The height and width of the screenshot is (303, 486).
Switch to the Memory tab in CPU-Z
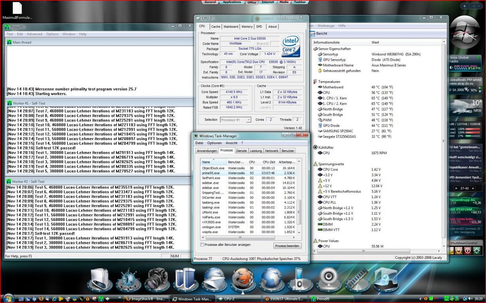(247, 26)
